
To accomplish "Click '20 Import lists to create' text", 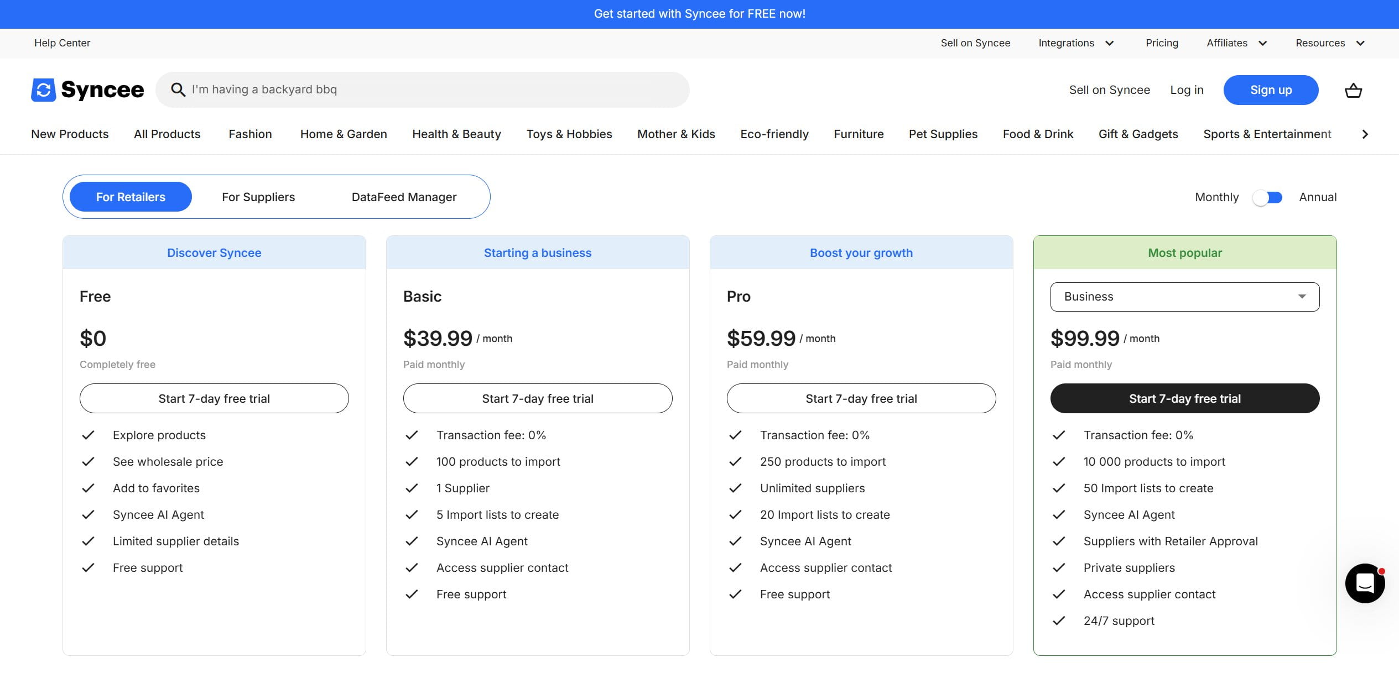I will click(x=825, y=515).
